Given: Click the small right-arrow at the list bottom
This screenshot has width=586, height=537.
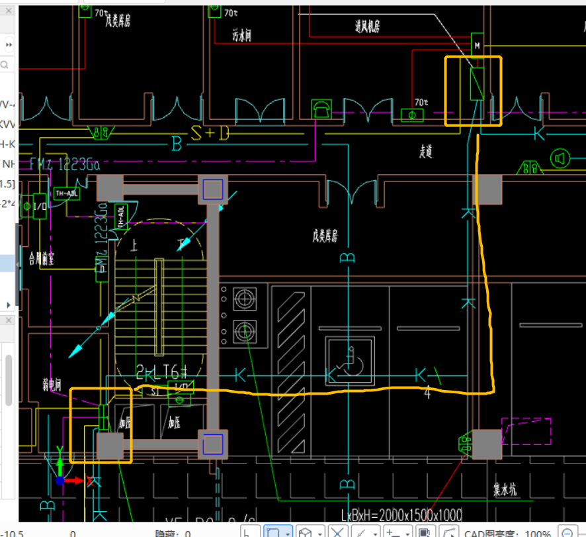Looking at the screenshot, I should click(8, 305).
